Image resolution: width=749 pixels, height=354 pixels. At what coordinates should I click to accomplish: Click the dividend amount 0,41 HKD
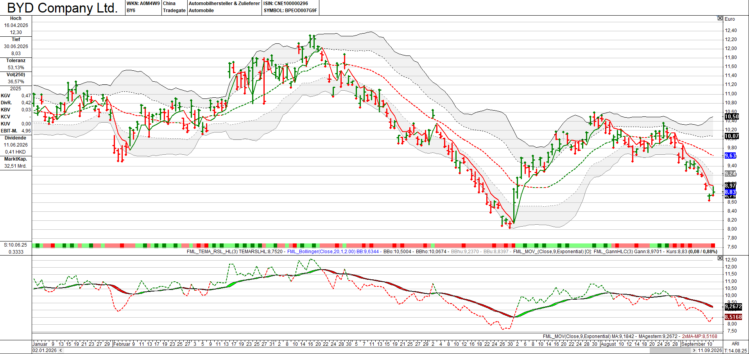[x=16, y=152]
